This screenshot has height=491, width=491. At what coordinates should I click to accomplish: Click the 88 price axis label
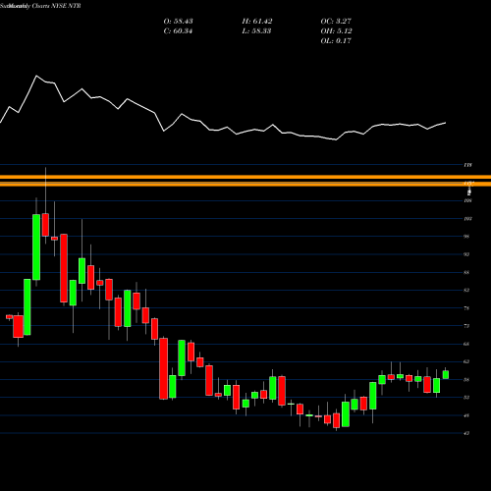[466, 272]
